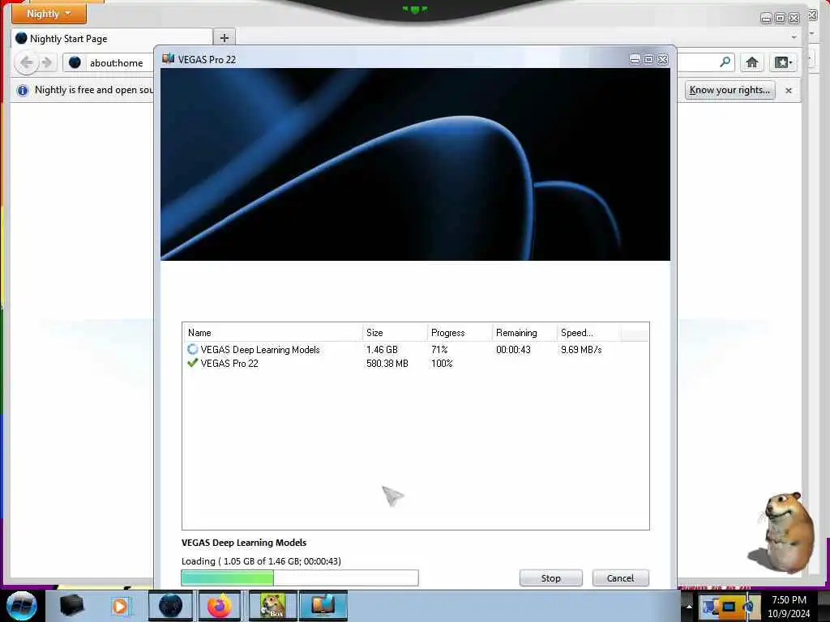Go back in the Nightly browser
Viewport: 830px width, 622px height.
point(27,62)
